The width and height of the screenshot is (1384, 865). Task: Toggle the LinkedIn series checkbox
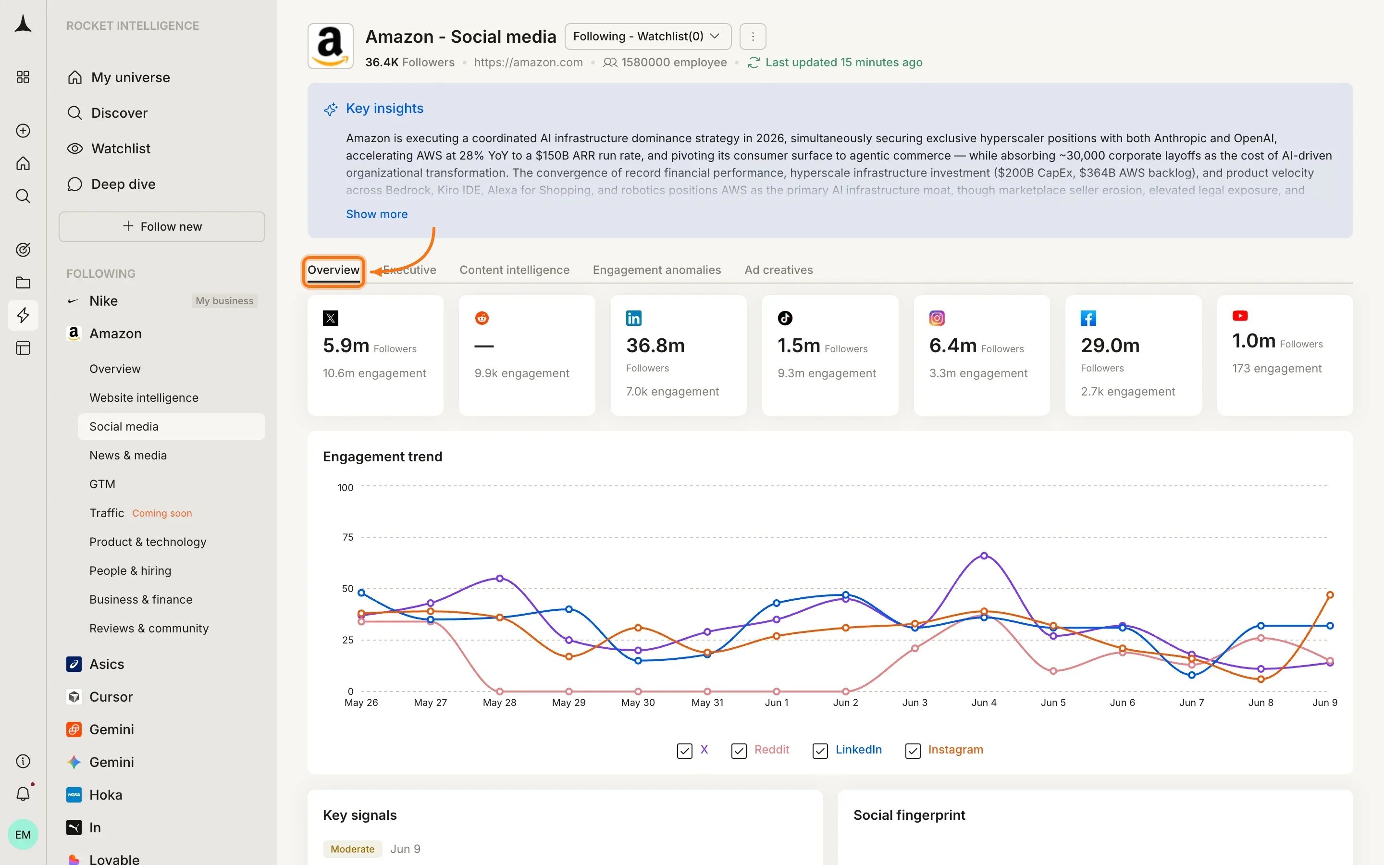point(820,751)
